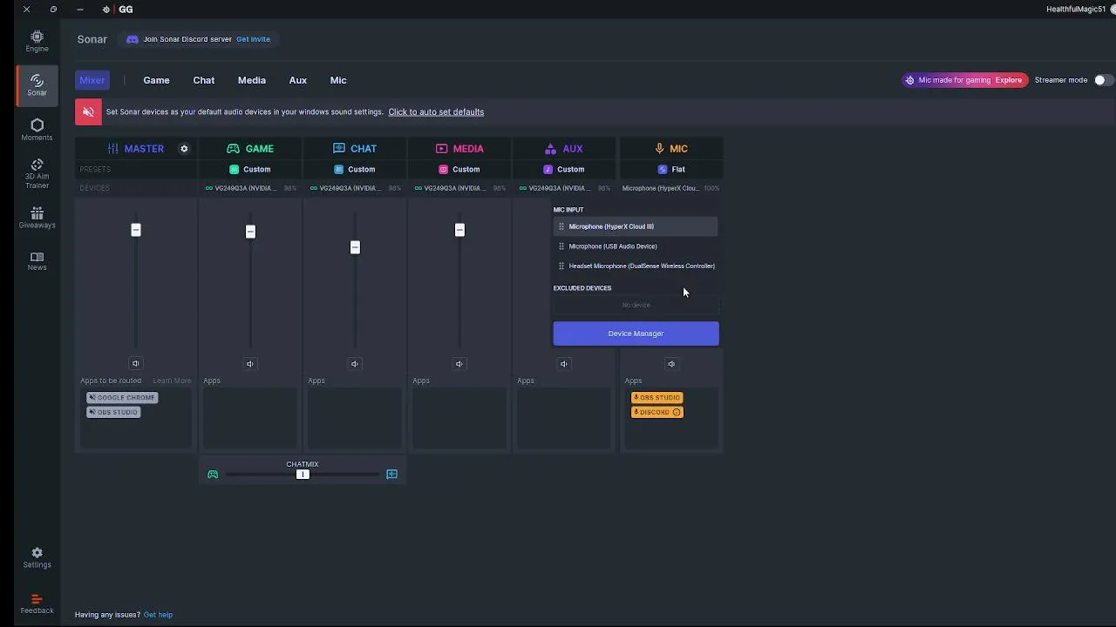This screenshot has height=627, width=1116.
Task: Click the Master volume slider handle
Action: coord(136,230)
